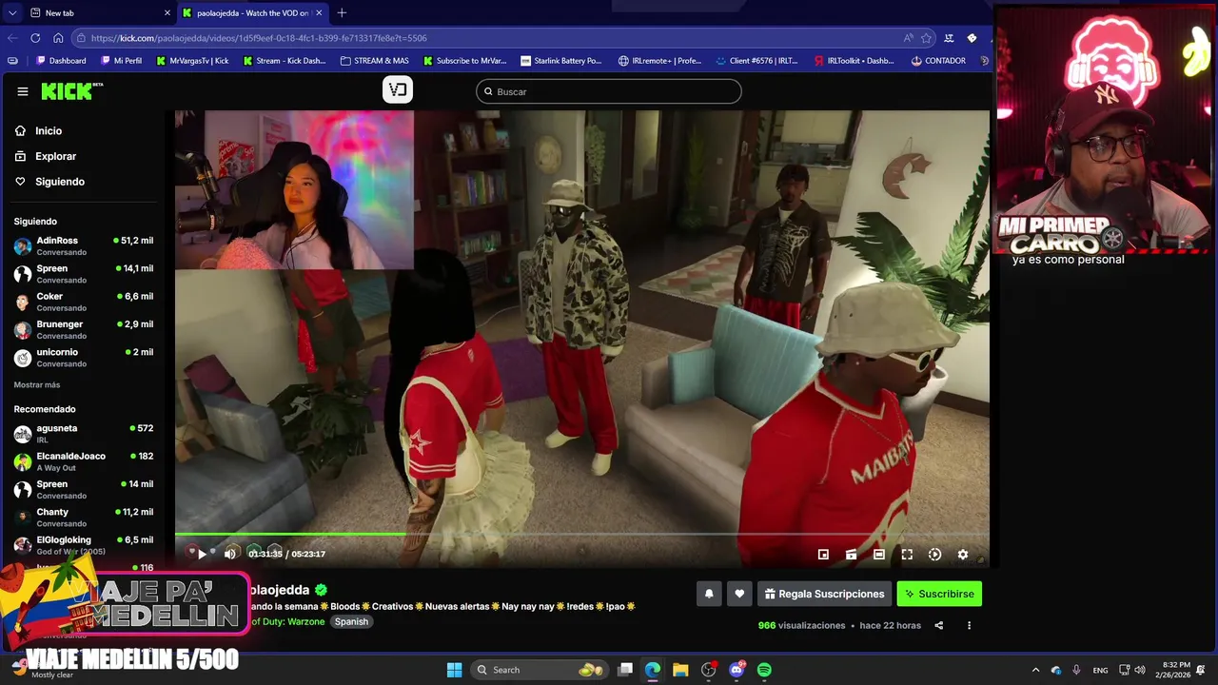
Task: Open Spotify from taskbar
Action: click(764, 670)
